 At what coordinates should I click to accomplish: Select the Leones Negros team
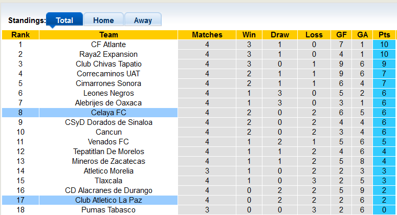[x=108, y=93]
